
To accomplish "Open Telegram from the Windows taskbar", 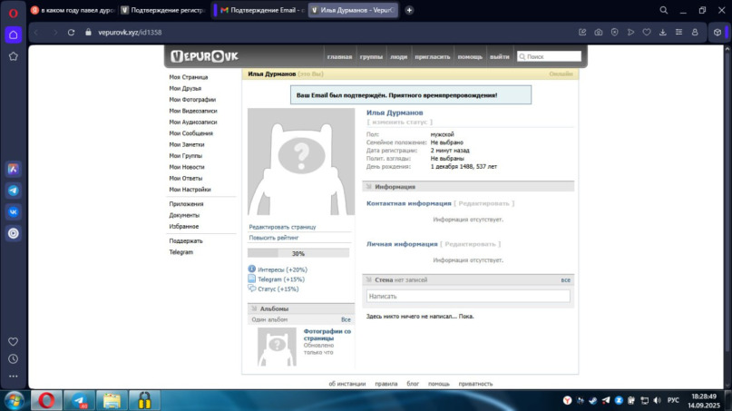I will pos(79,400).
